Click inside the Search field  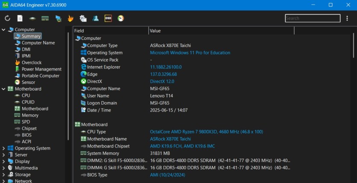[313, 18]
